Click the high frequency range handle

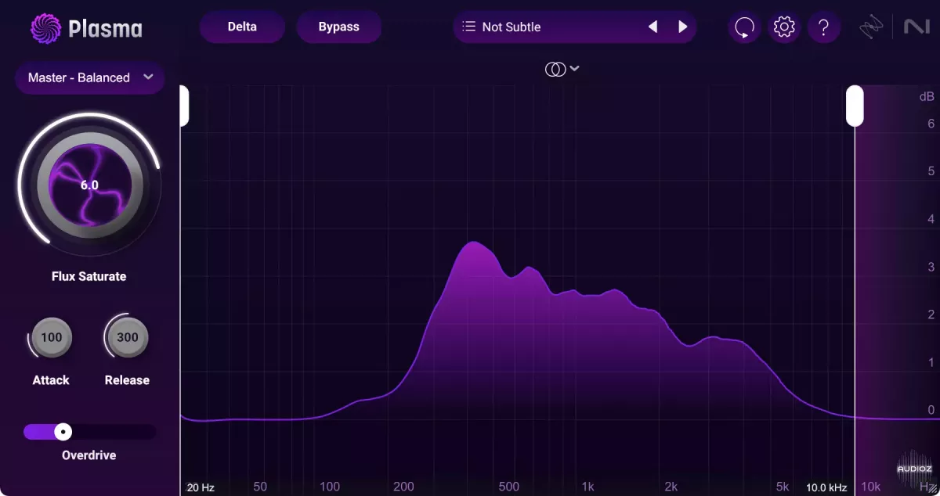click(855, 106)
